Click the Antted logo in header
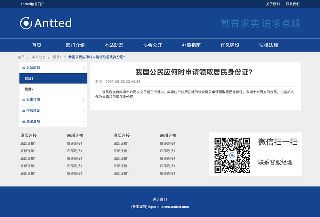 coord(46,23)
